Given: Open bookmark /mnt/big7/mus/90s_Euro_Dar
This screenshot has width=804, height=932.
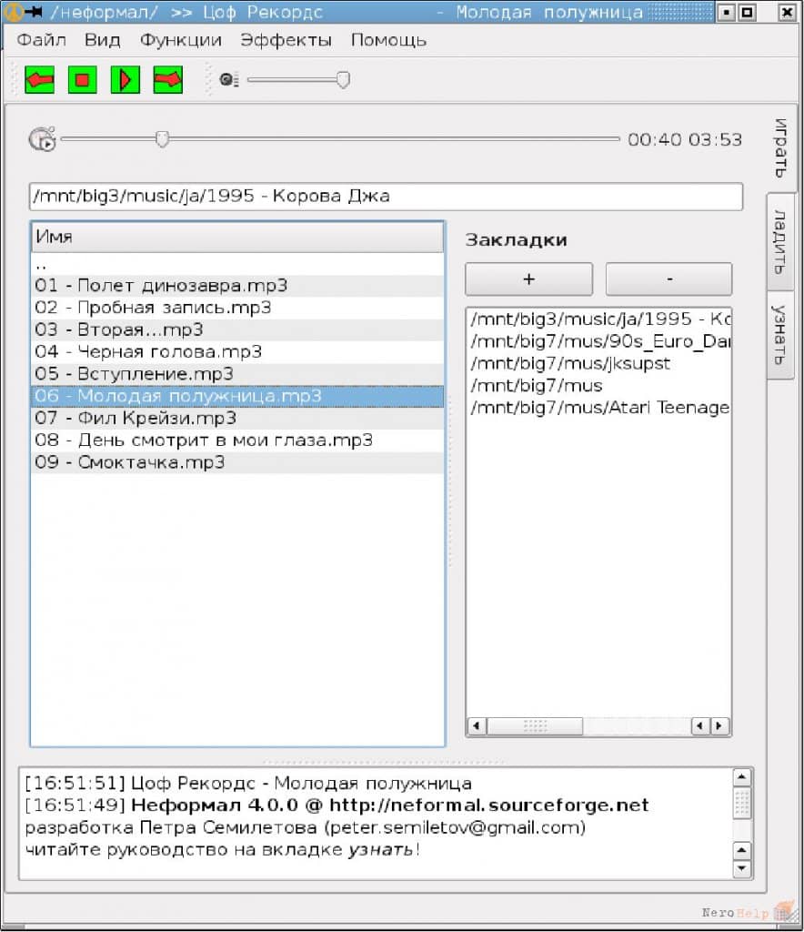Looking at the screenshot, I should [x=599, y=341].
